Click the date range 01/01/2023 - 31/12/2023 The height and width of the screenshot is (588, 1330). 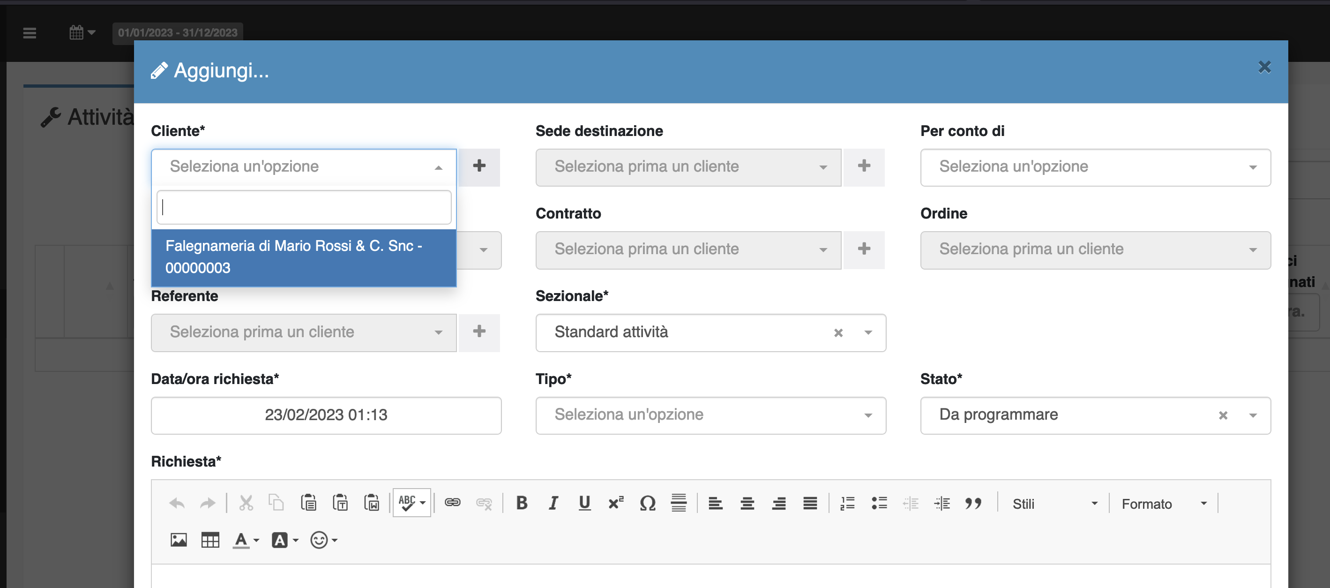point(178,32)
